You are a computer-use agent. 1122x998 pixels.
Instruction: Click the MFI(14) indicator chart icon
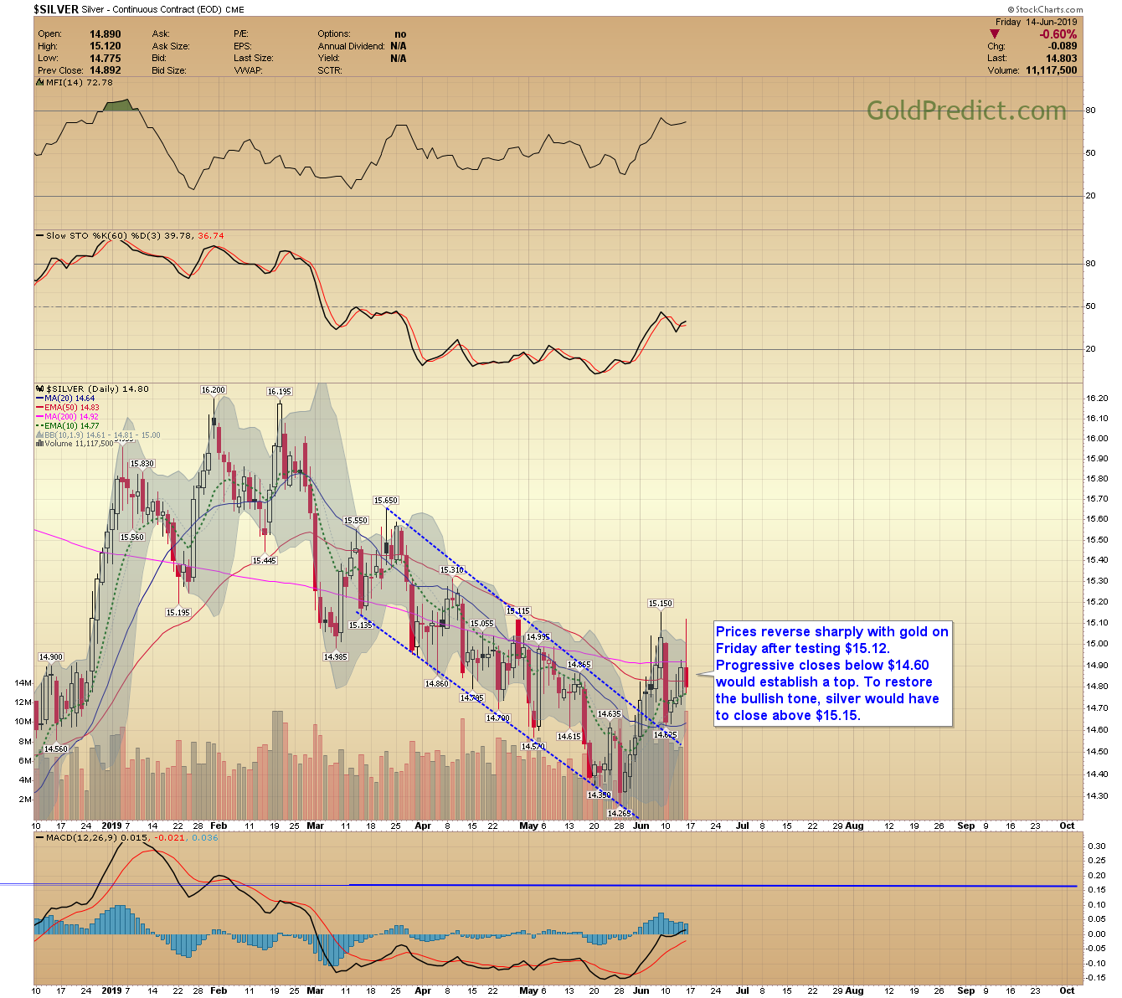[x=40, y=82]
